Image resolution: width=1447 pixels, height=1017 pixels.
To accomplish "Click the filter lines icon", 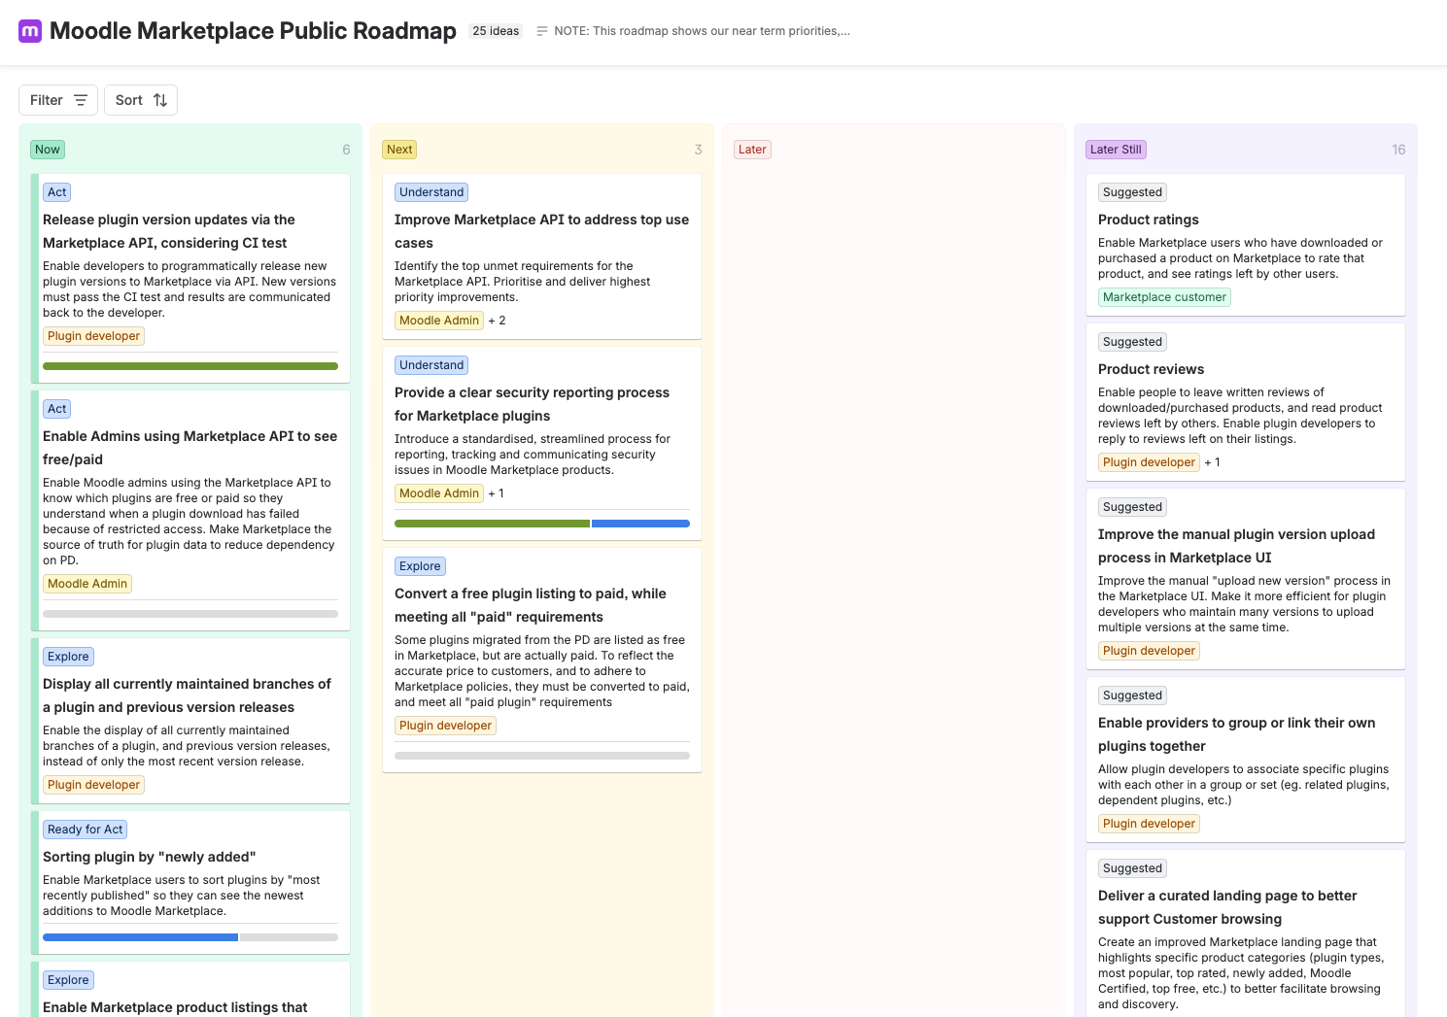I will click(81, 100).
